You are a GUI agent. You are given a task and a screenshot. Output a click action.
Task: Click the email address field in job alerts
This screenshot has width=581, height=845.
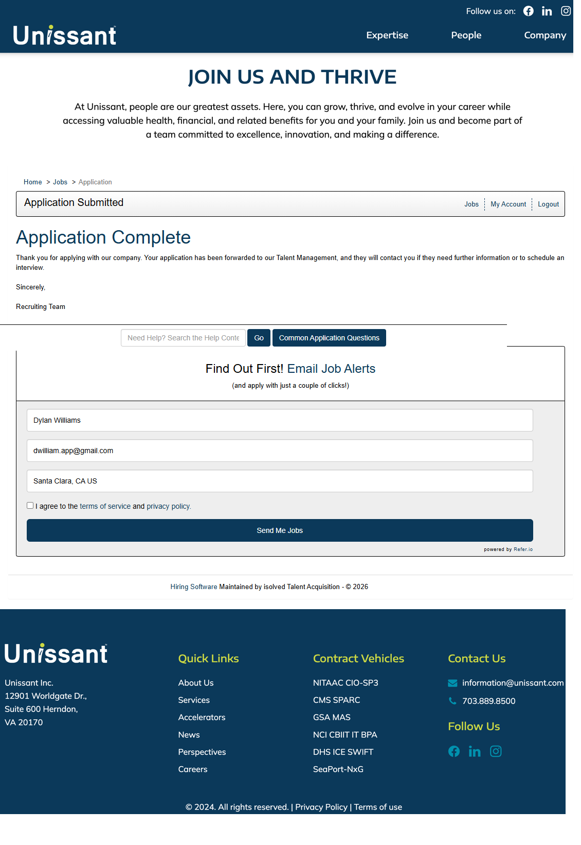pyautogui.click(x=280, y=451)
